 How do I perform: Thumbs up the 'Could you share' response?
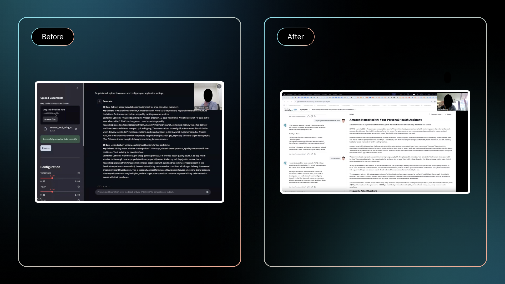[x=309, y=154]
